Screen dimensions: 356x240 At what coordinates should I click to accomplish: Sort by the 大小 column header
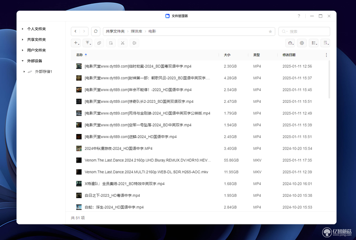point(227,55)
